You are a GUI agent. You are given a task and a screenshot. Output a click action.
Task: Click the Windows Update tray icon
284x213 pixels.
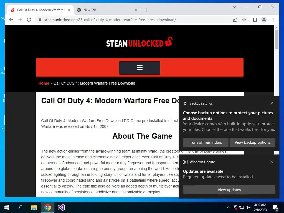pyautogui.click(x=235, y=207)
